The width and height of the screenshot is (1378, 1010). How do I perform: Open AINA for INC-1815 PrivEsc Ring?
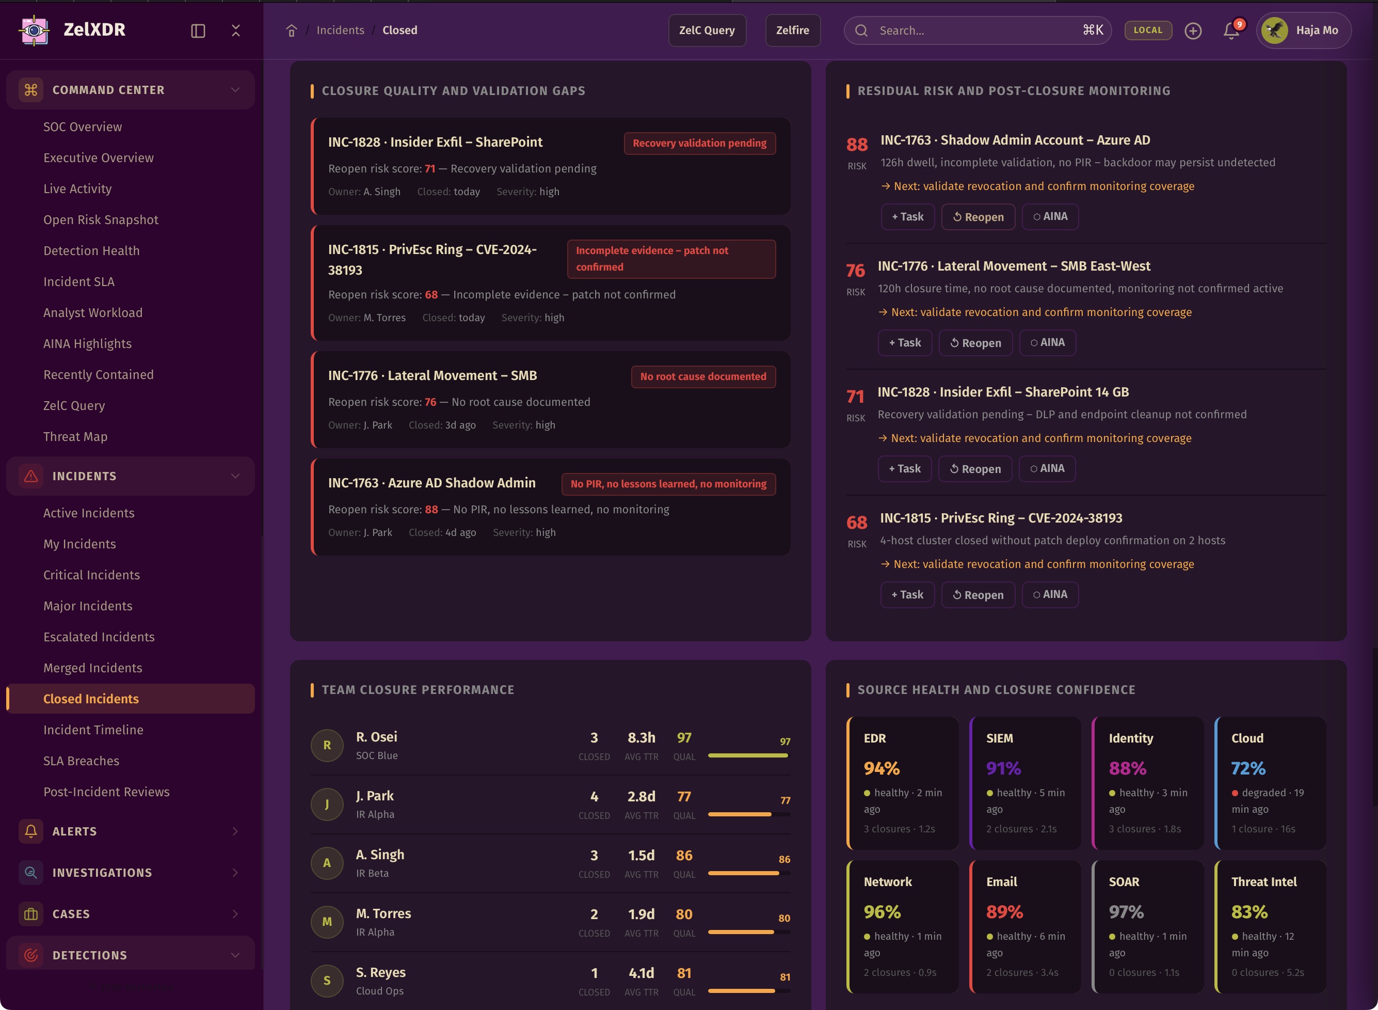click(x=1050, y=594)
